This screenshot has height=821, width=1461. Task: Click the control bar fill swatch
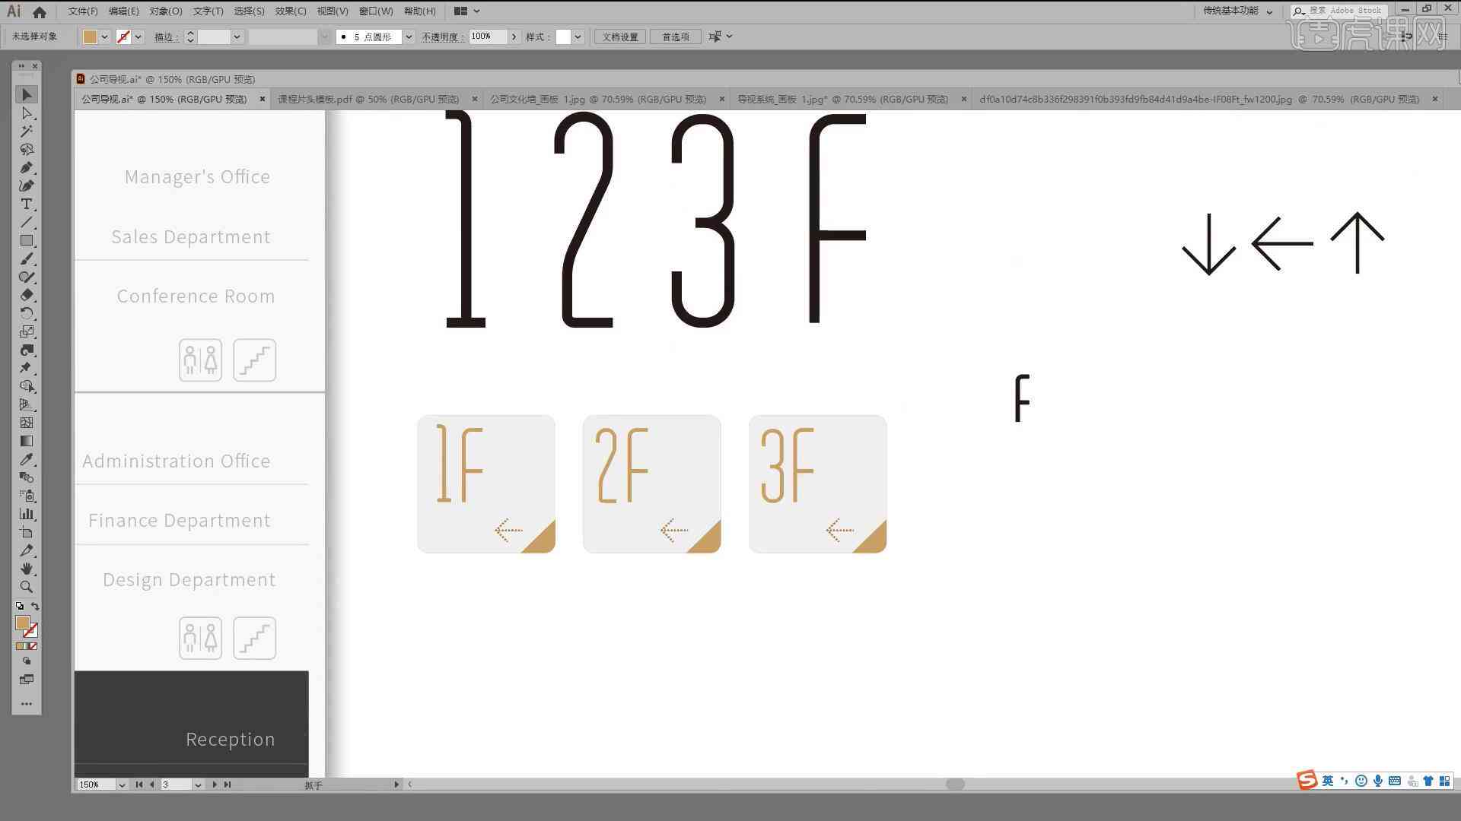coord(90,36)
